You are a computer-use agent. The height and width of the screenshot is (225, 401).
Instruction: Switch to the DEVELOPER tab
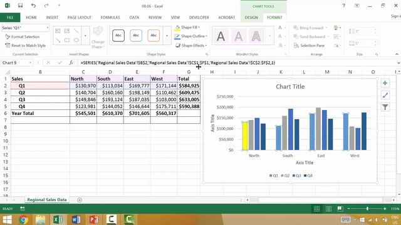coord(199,17)
